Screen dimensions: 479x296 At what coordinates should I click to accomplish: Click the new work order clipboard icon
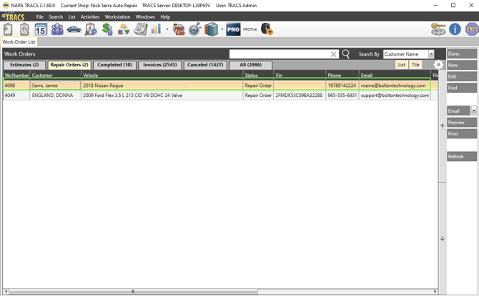[8, 29]
